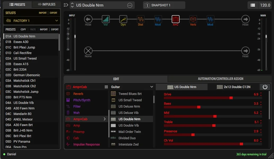
Task: Click the grid view icon beside Amp+Cab
Action: [106, 87]
